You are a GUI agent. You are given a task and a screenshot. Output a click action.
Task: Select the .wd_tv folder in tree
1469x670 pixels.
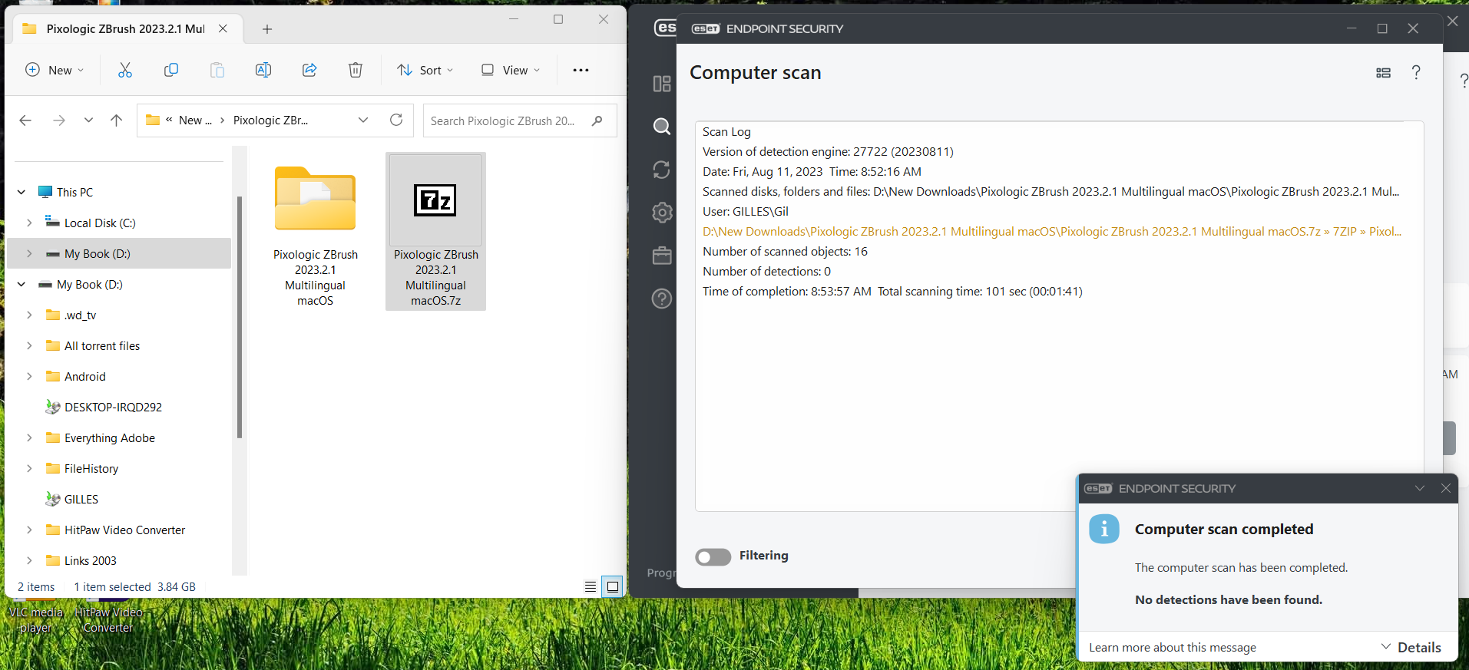tap(80, 315)
